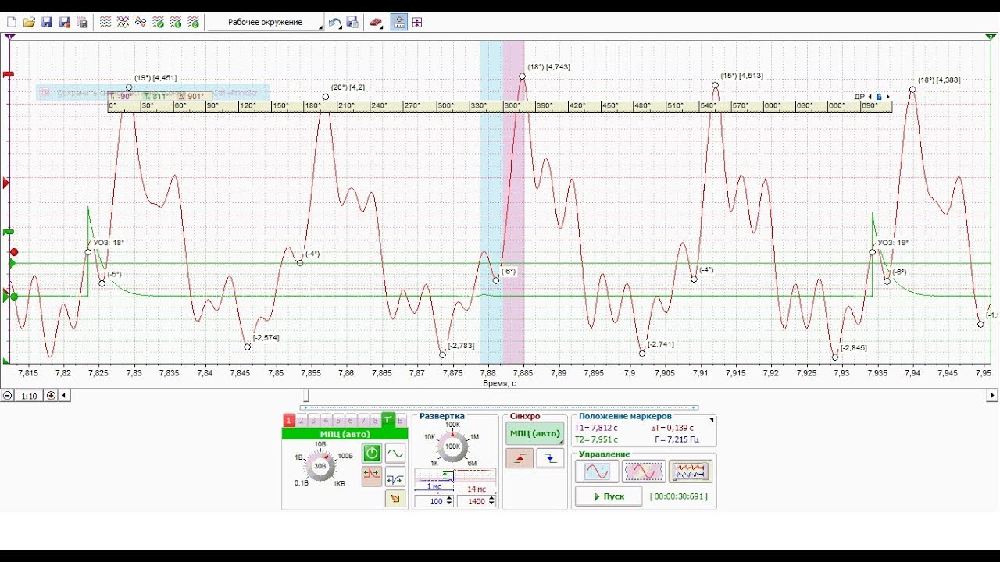Click the ДР right arrow on ruler

[887, 97]
